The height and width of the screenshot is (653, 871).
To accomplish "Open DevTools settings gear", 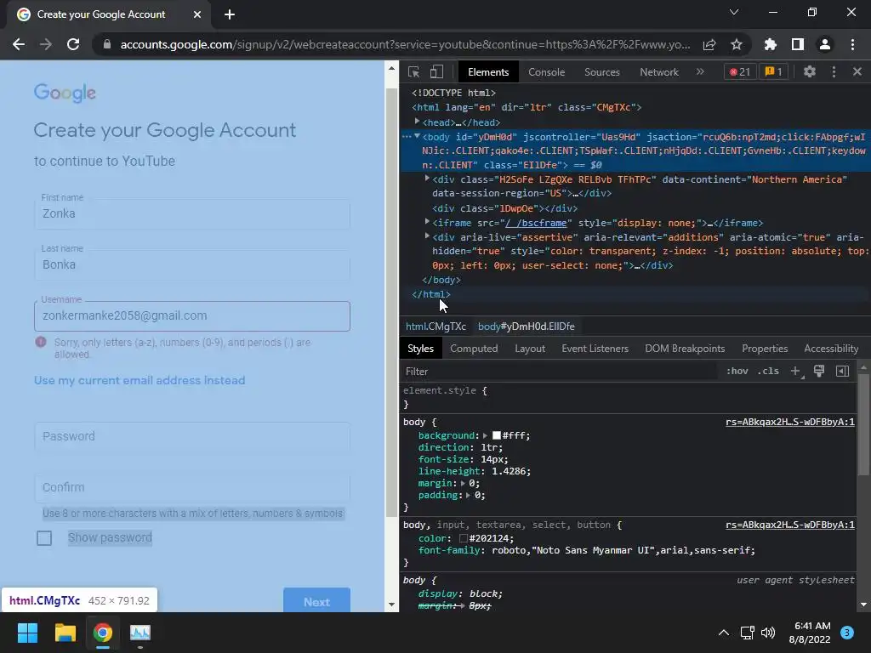I will coord(810,71).
